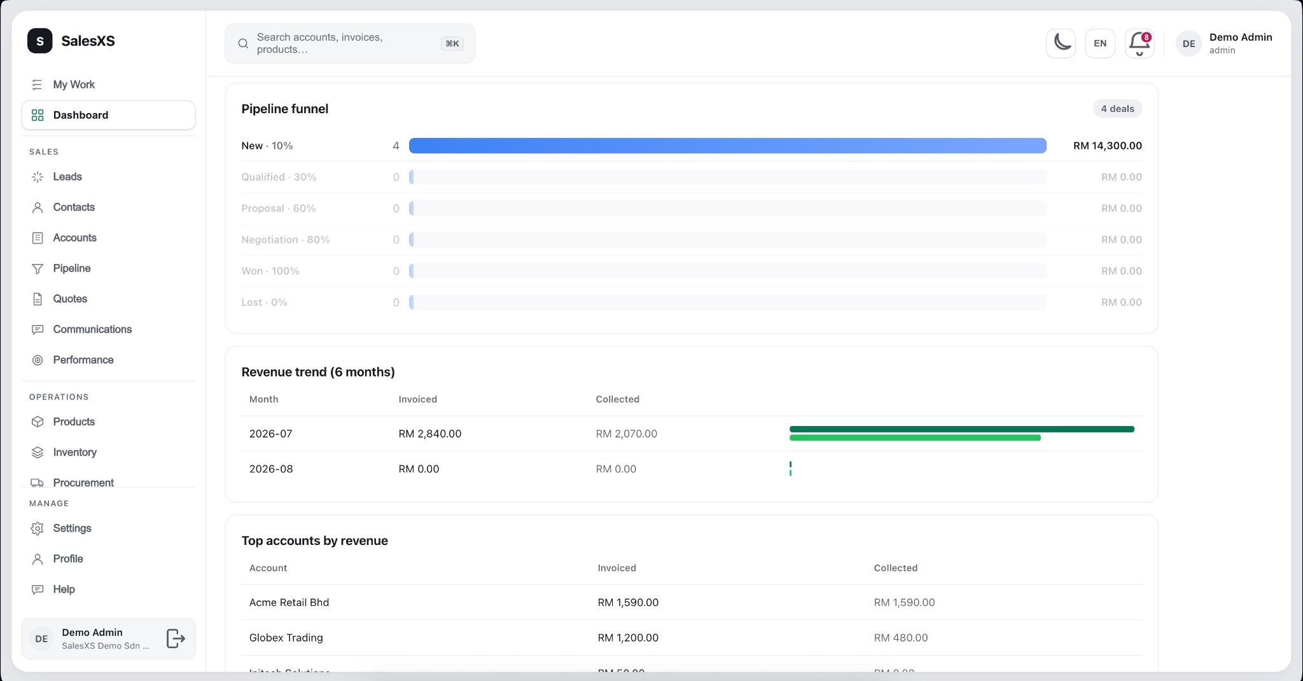Switch language using EN button
The height and width of the screenshot is (681, 1303).
[1100, 43]
